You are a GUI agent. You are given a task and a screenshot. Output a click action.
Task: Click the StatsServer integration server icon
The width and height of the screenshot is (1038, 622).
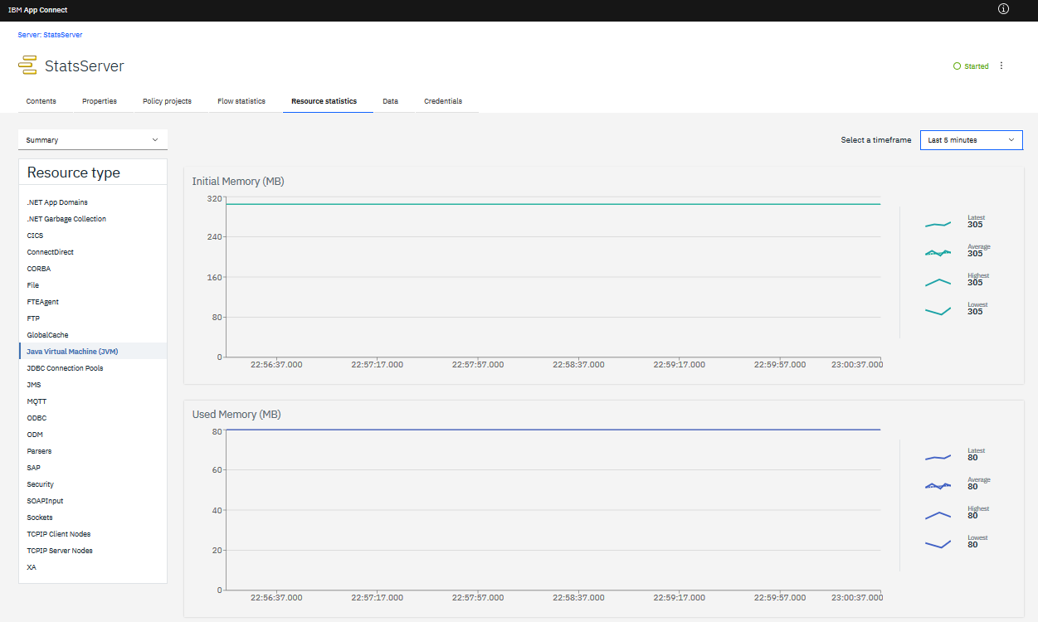point(27,66)
